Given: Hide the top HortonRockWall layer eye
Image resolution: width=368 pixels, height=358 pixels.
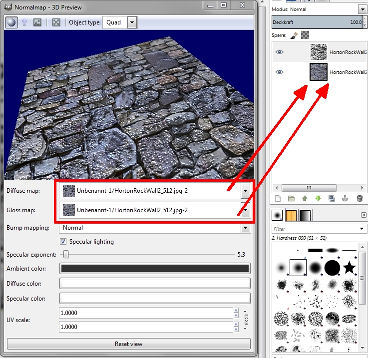Looking at the screenshot, I should click(279, 52).
